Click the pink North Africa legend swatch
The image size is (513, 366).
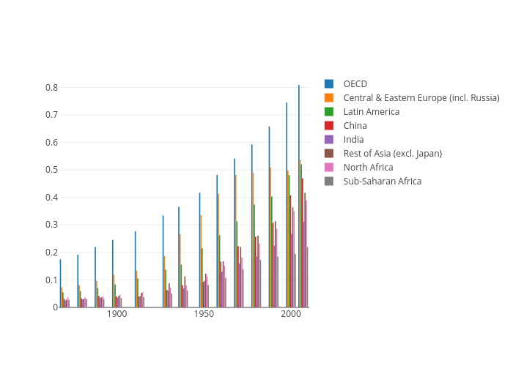tap(329, 167)
